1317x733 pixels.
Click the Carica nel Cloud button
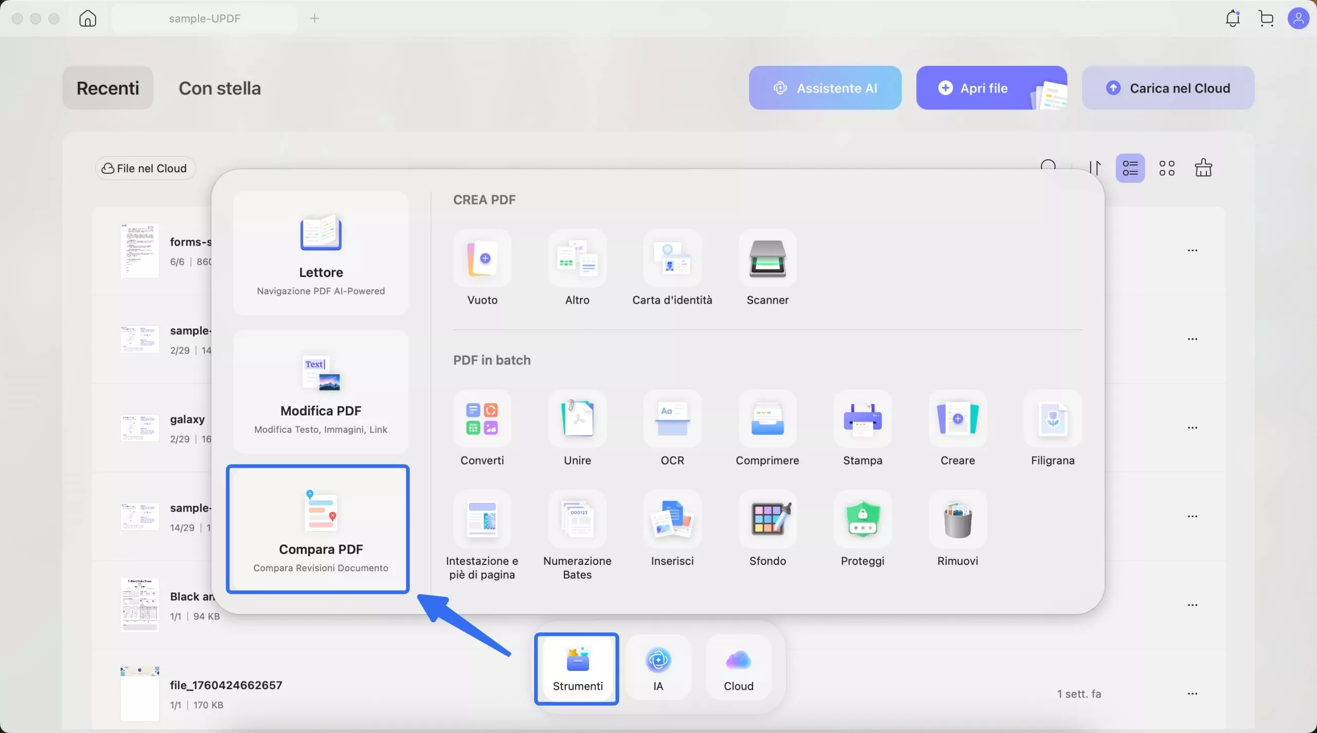[1168, 88]
